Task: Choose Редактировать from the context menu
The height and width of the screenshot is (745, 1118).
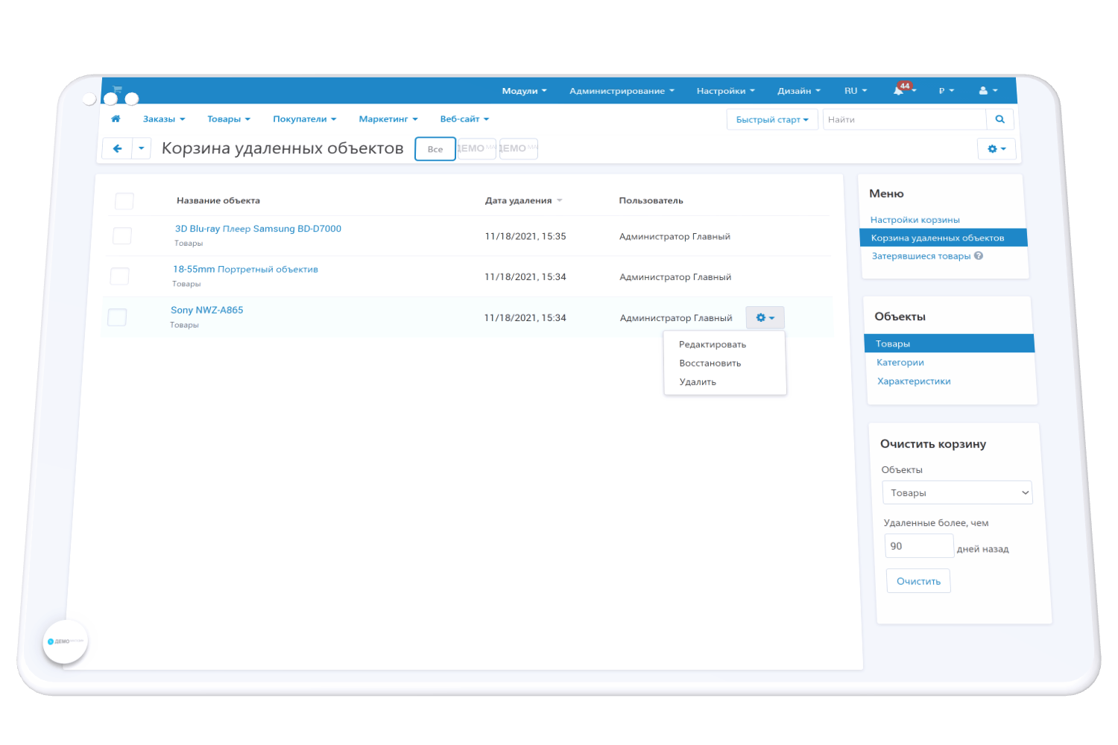Action: (x=713, y=345)
